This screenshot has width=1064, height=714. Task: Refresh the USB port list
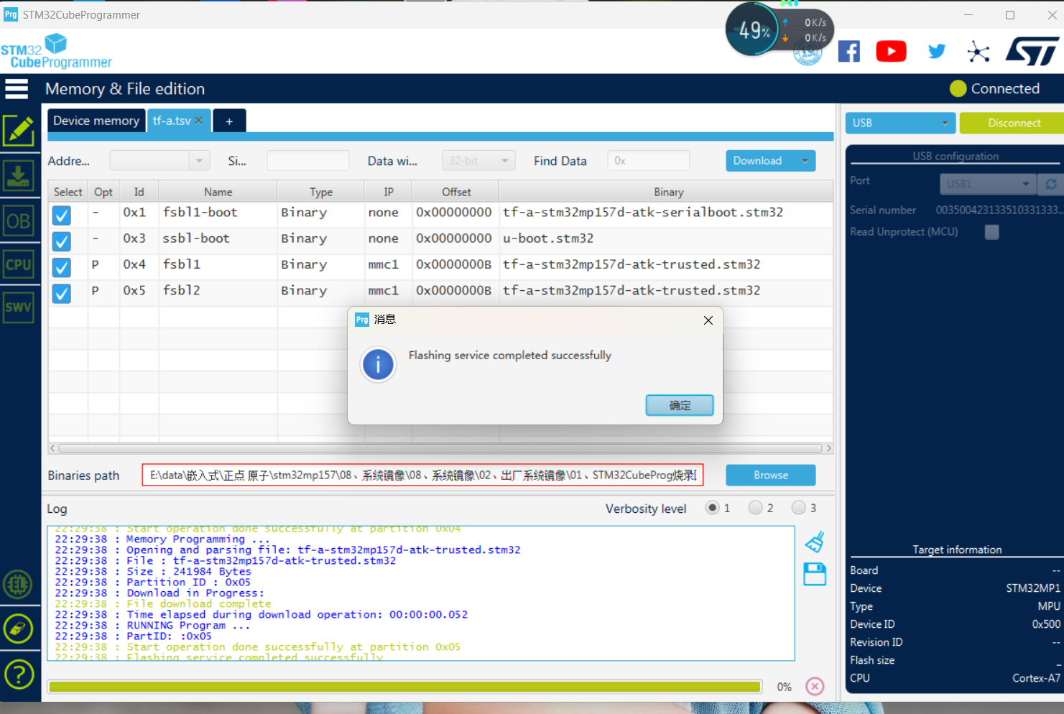pos(1051,184)
